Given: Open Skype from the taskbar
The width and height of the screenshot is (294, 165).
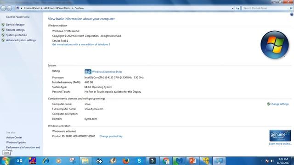Looking at the screenshot, I should (139, 161).
